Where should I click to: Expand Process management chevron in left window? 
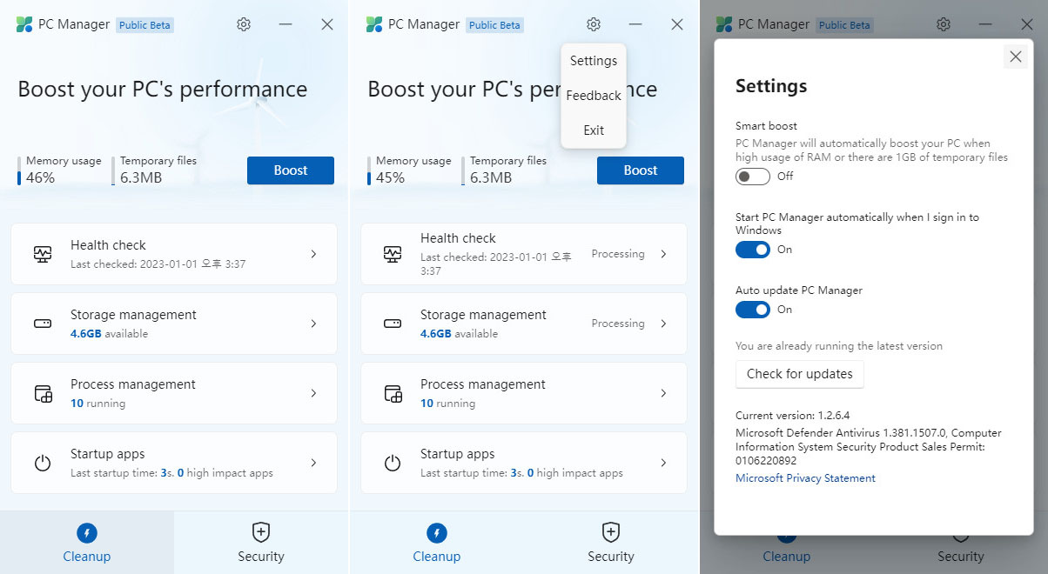[x=313, y=393]
